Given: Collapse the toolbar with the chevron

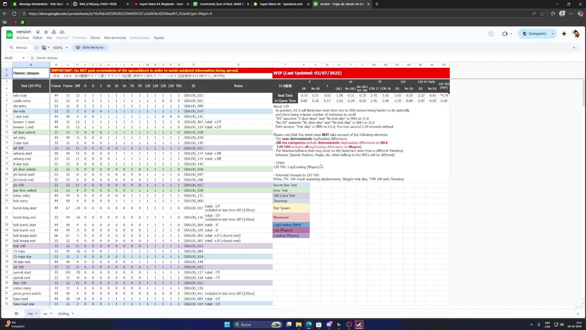Looking at the screenshot, I should pos(574,48).
